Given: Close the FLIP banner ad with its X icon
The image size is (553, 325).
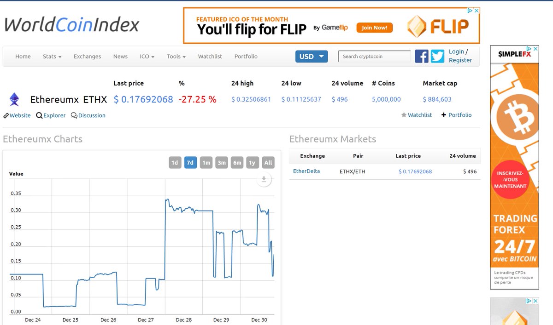Looking at the screenshot, I should click(477, 11).
